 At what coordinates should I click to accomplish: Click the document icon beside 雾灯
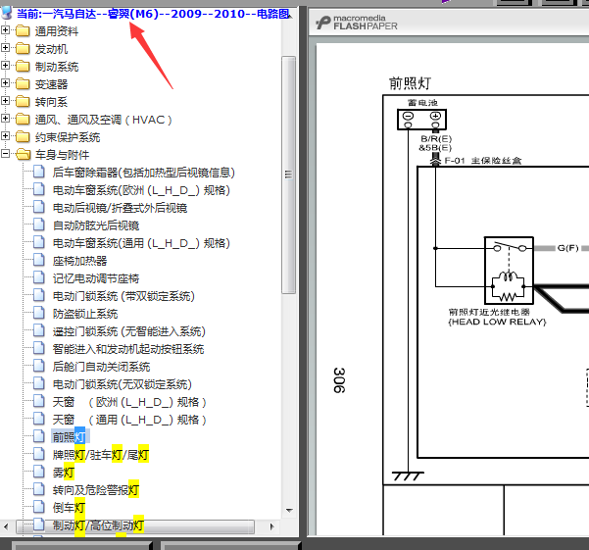point(38,472)
